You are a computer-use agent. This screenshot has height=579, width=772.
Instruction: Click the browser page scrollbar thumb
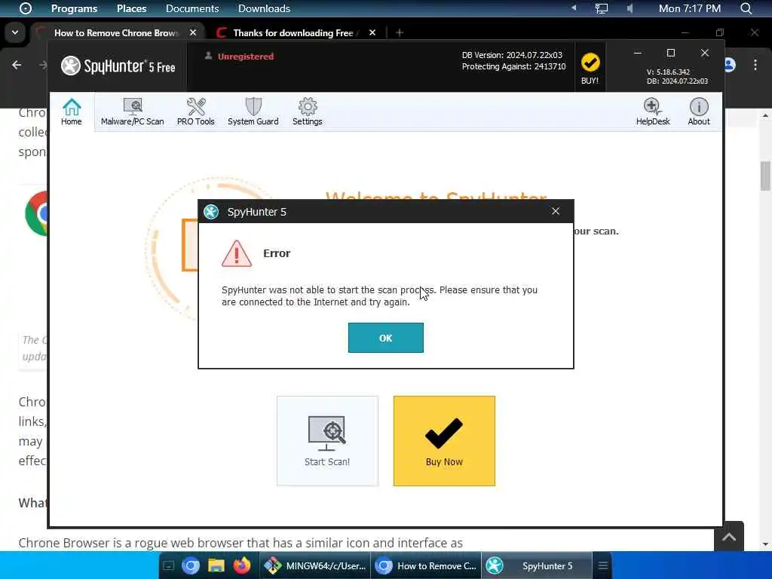[x=765, y=175]
